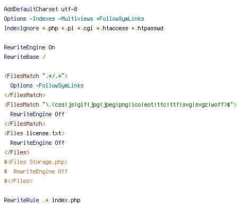Click the commented RewriteEngine Off line
The width and height of the screenshot is (241, 209).
[36, 171]
